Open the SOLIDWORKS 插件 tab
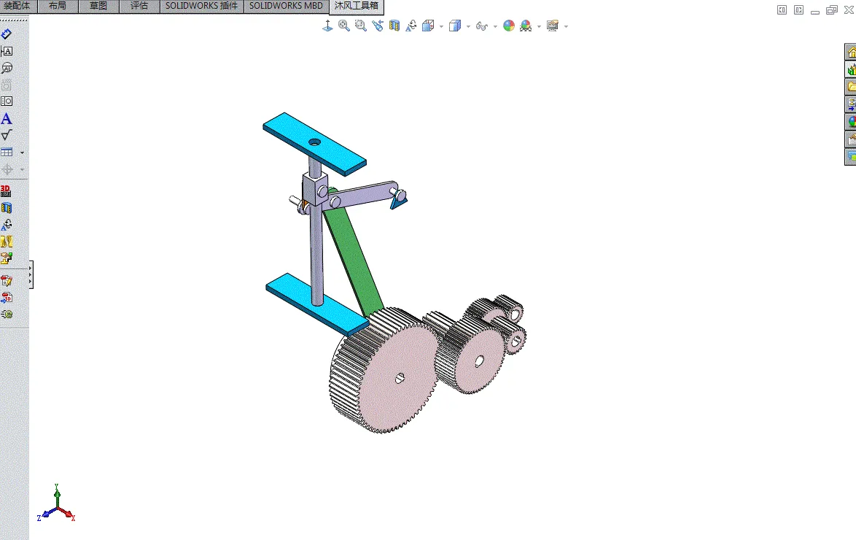The image size is (856, 540). 201,6
